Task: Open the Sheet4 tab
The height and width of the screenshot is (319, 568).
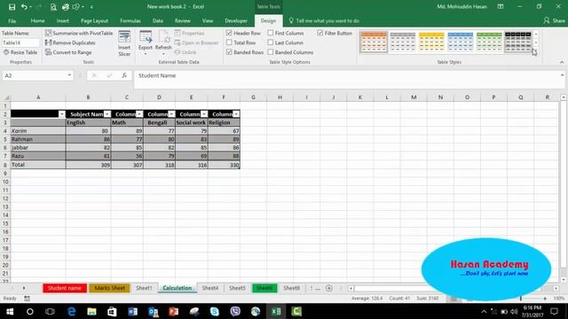Action: point(210,288)
